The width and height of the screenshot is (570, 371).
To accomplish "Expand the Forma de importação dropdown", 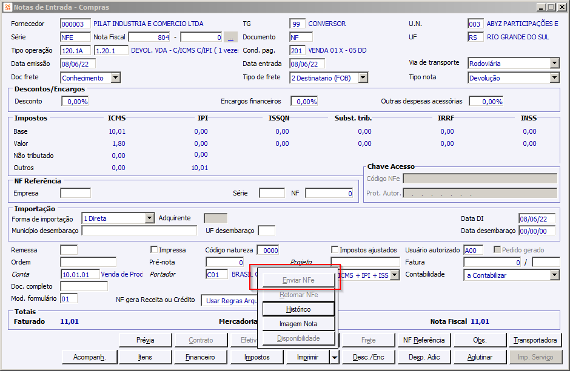I will click(149, 218).
